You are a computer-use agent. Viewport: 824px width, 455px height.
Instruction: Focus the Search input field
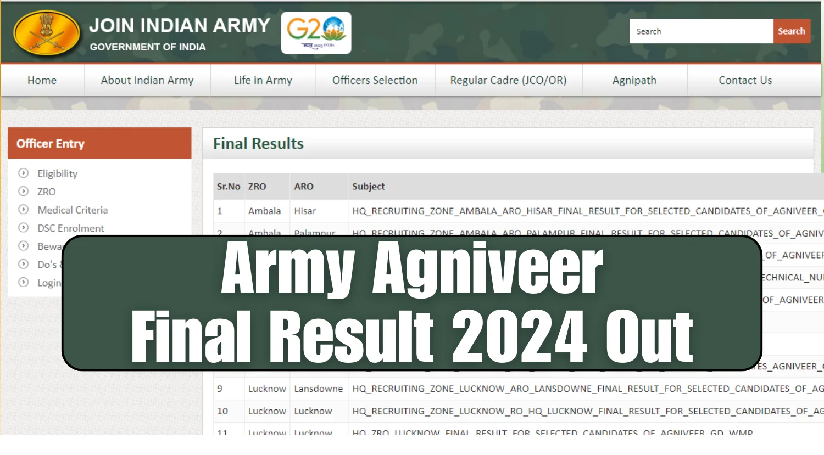pos(701,31)
